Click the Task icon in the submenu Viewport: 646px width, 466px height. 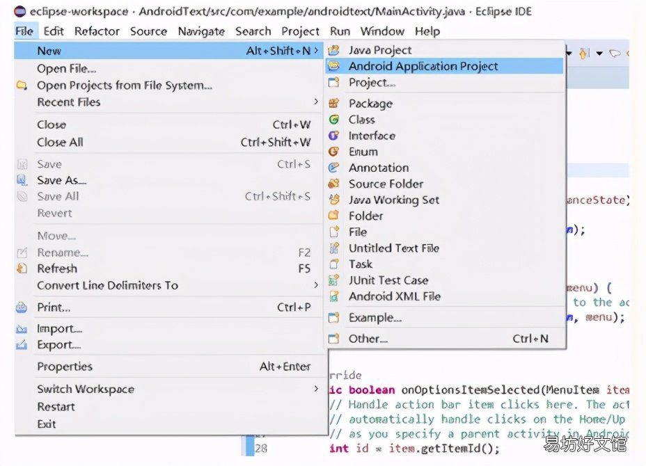[333, 264]
